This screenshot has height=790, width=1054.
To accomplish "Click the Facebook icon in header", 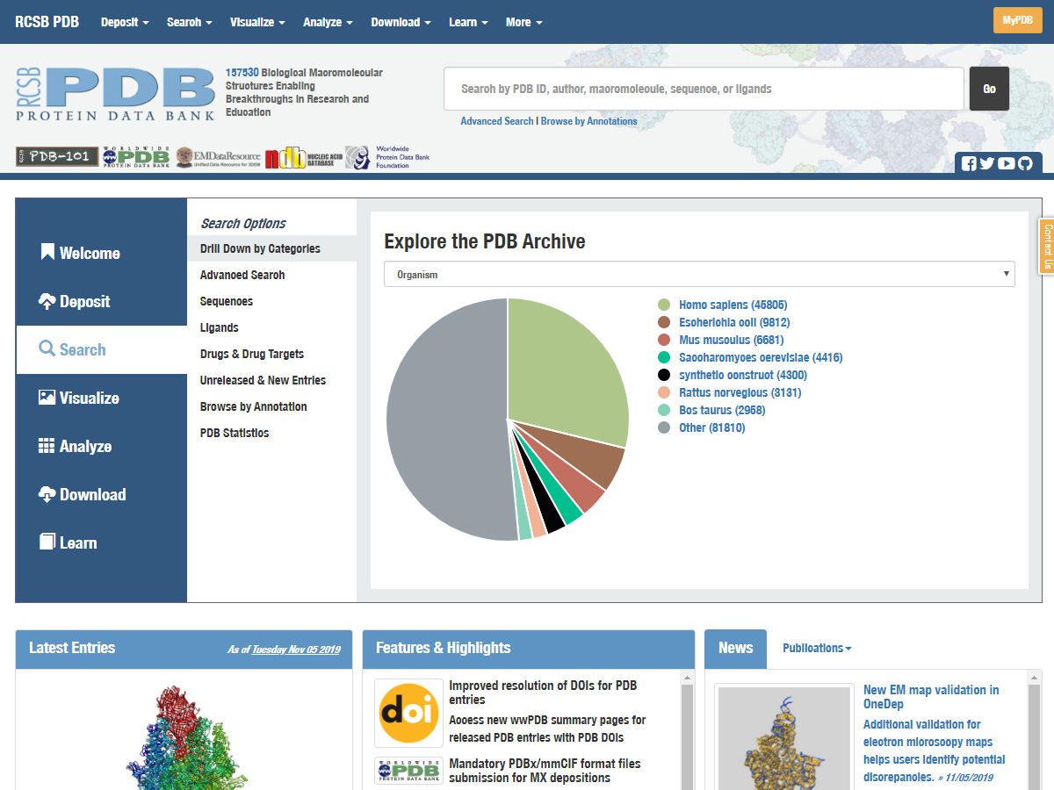I will pyautogui.click(x=969, y=163).
